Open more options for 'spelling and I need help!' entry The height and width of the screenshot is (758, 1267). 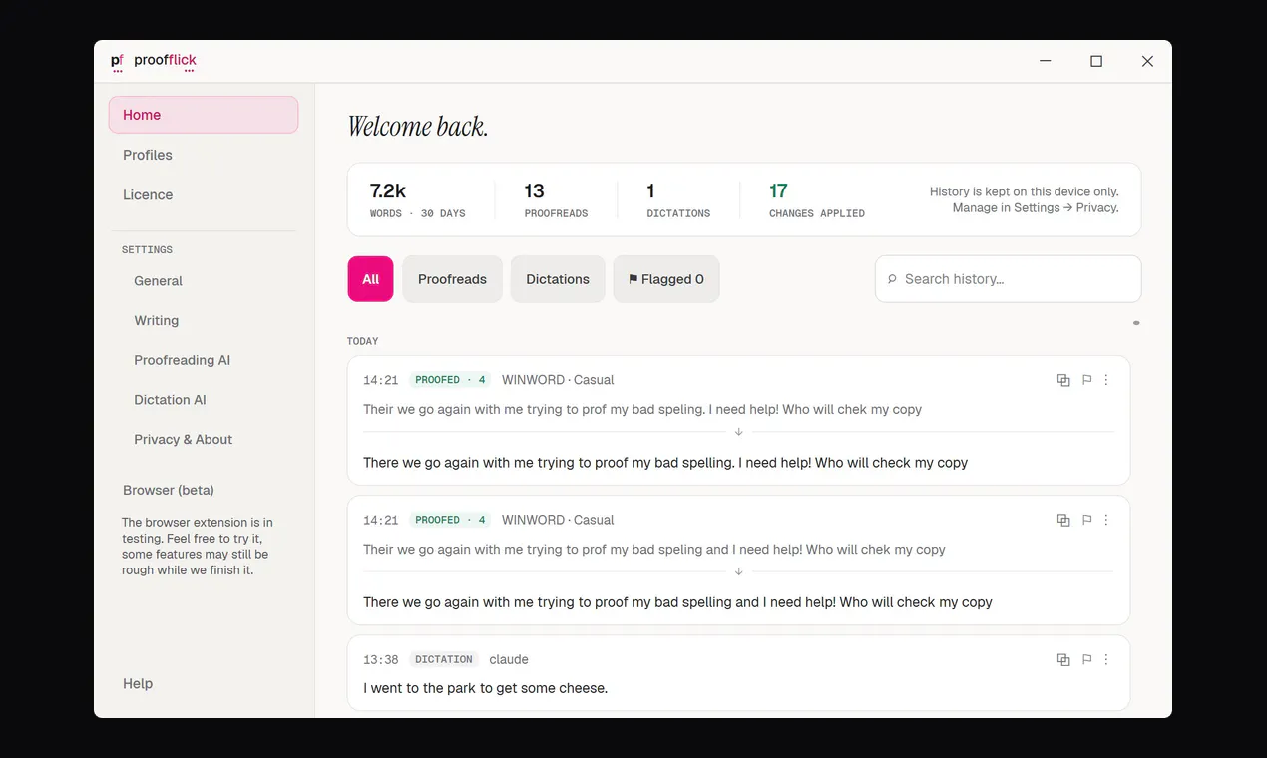click(x=1106, y=520)
